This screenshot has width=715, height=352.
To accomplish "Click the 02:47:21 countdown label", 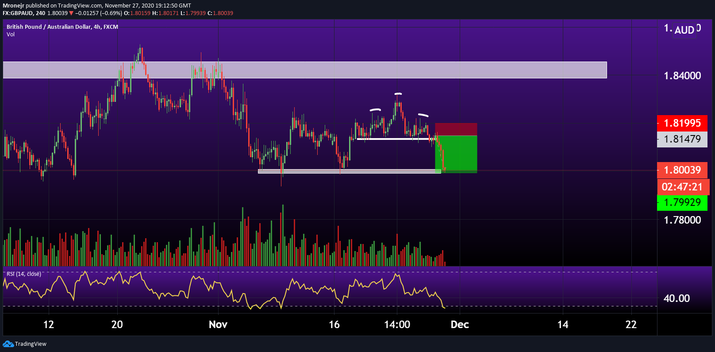I will point(683,187).
